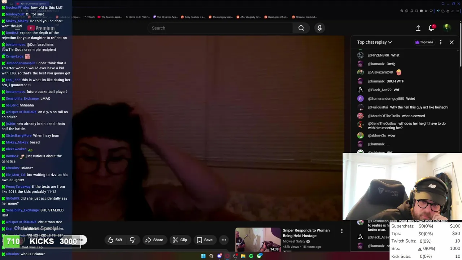Open the Windows Start menu
The width and height of the screenshot is (462, 260).
click(203, 256)
